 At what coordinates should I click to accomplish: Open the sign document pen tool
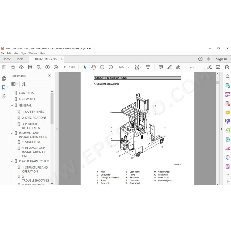(x=178, y=67)
